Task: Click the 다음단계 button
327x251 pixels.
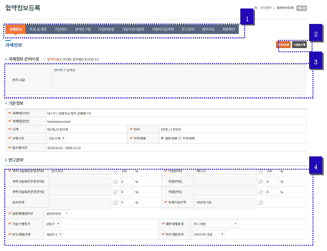Action: pyautogui.click(x=299, y=45)
